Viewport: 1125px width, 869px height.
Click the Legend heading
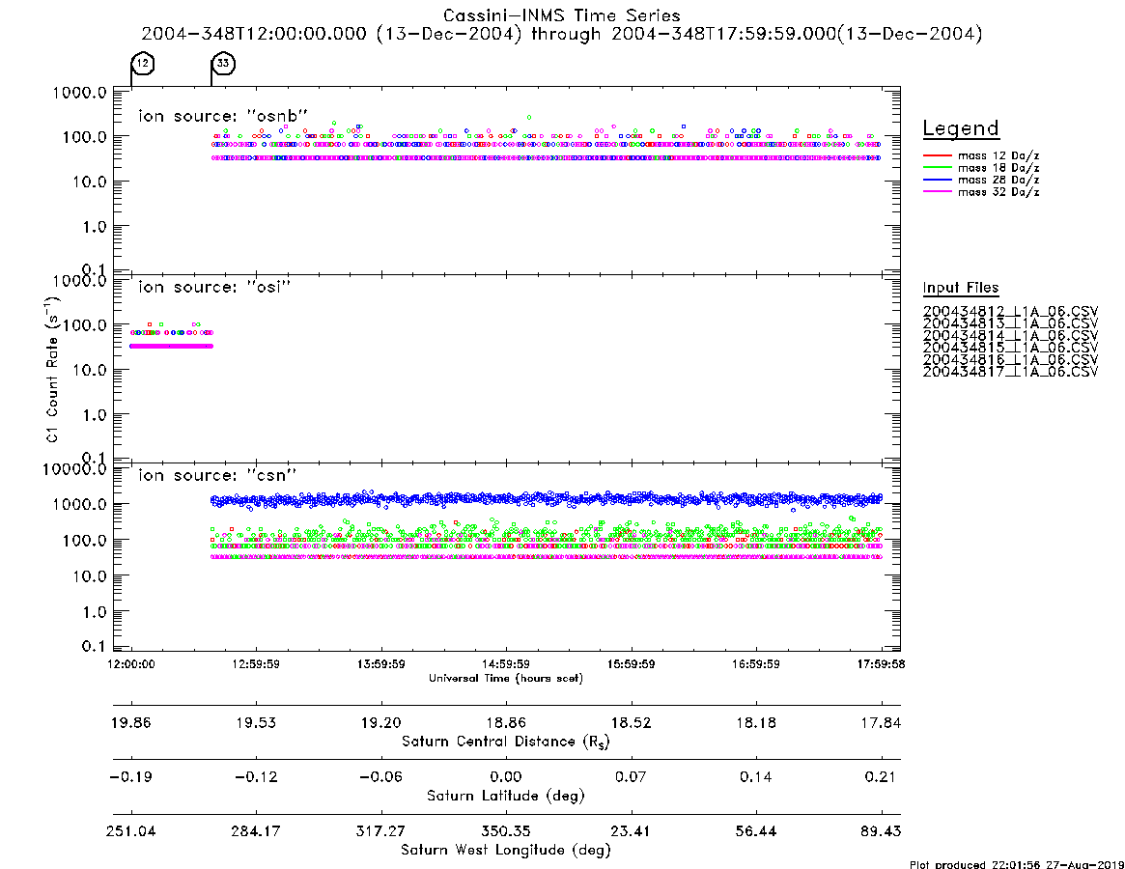(961, 128)
